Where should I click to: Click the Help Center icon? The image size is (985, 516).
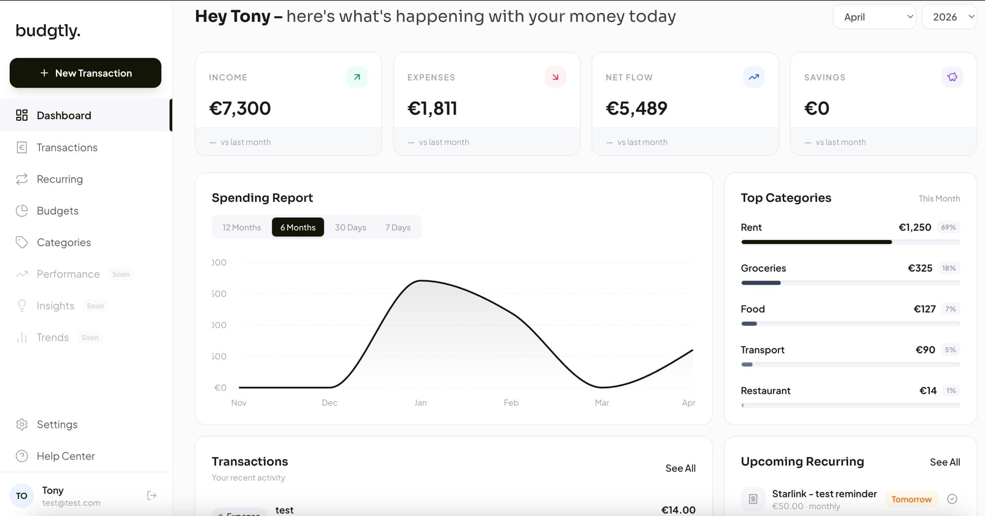(x=22, y=456)
